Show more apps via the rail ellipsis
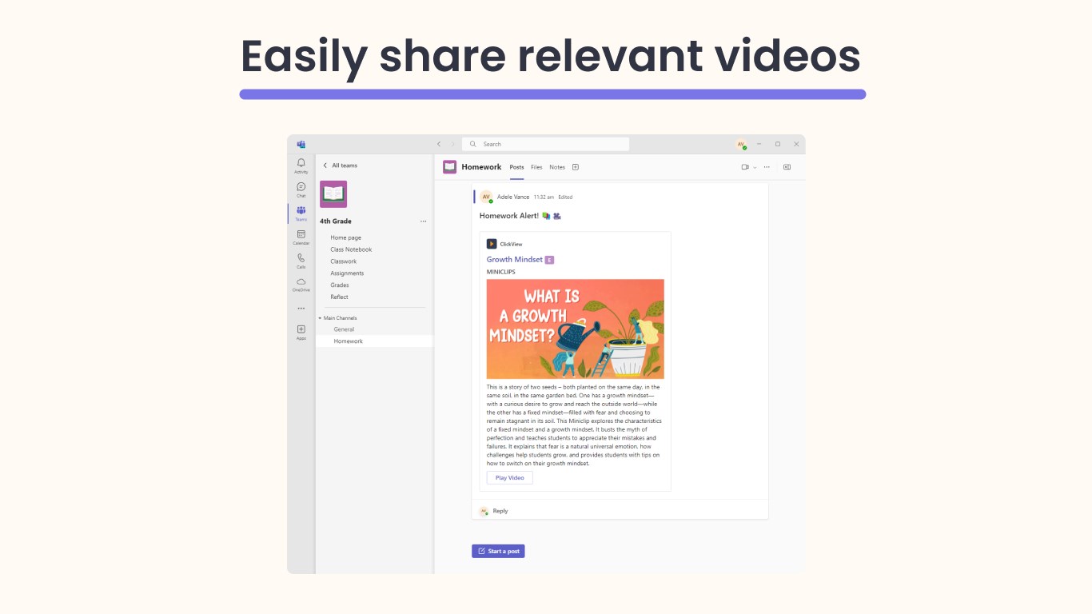 tap(301, 308)
